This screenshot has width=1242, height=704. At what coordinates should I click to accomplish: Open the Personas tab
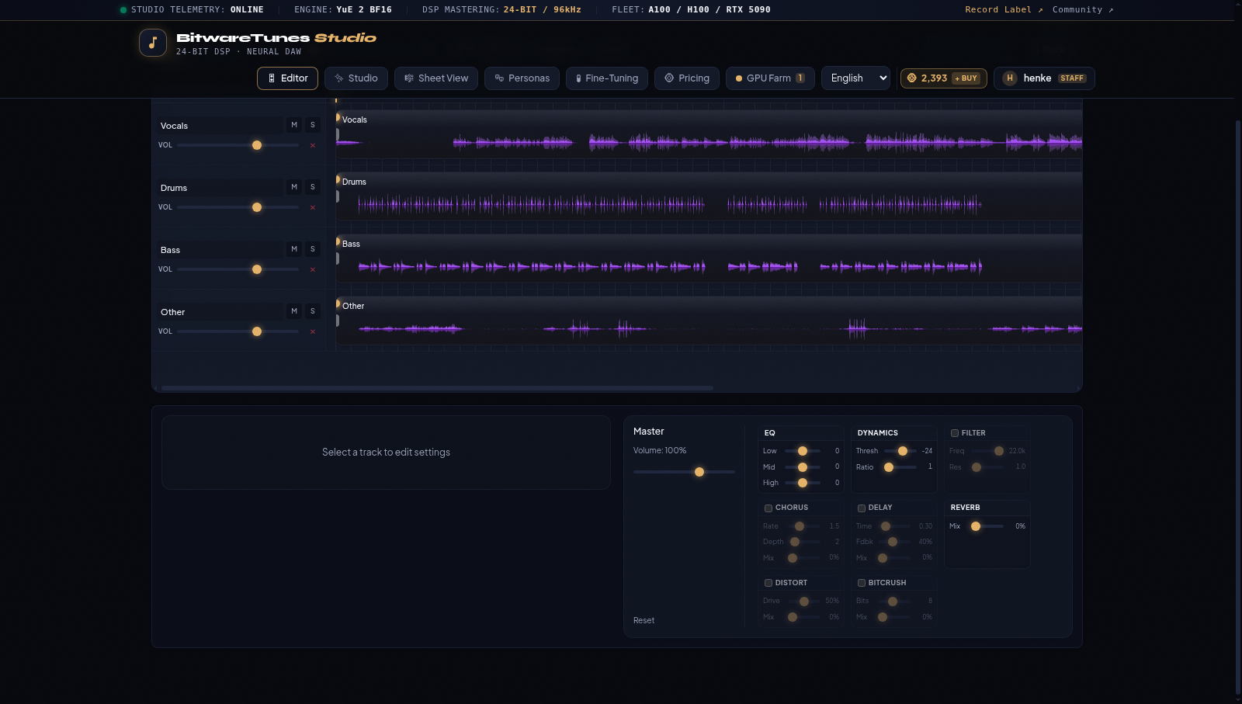pyautogui.click(x=522, y=78)
